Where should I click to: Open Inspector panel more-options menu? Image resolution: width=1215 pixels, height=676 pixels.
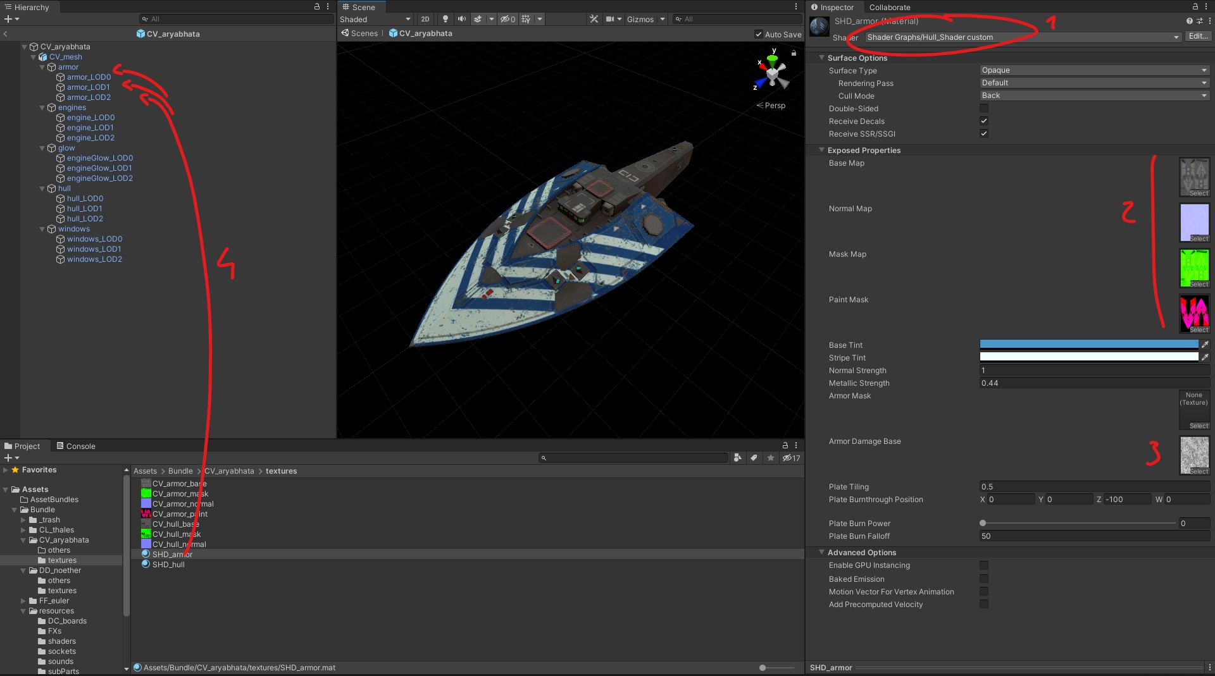(x=1206, y=6)
